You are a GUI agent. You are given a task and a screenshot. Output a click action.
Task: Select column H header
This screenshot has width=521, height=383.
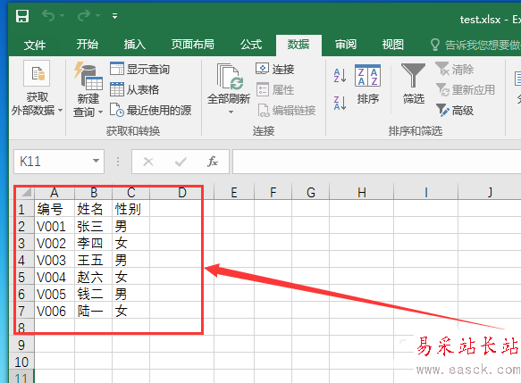point(362,192)
